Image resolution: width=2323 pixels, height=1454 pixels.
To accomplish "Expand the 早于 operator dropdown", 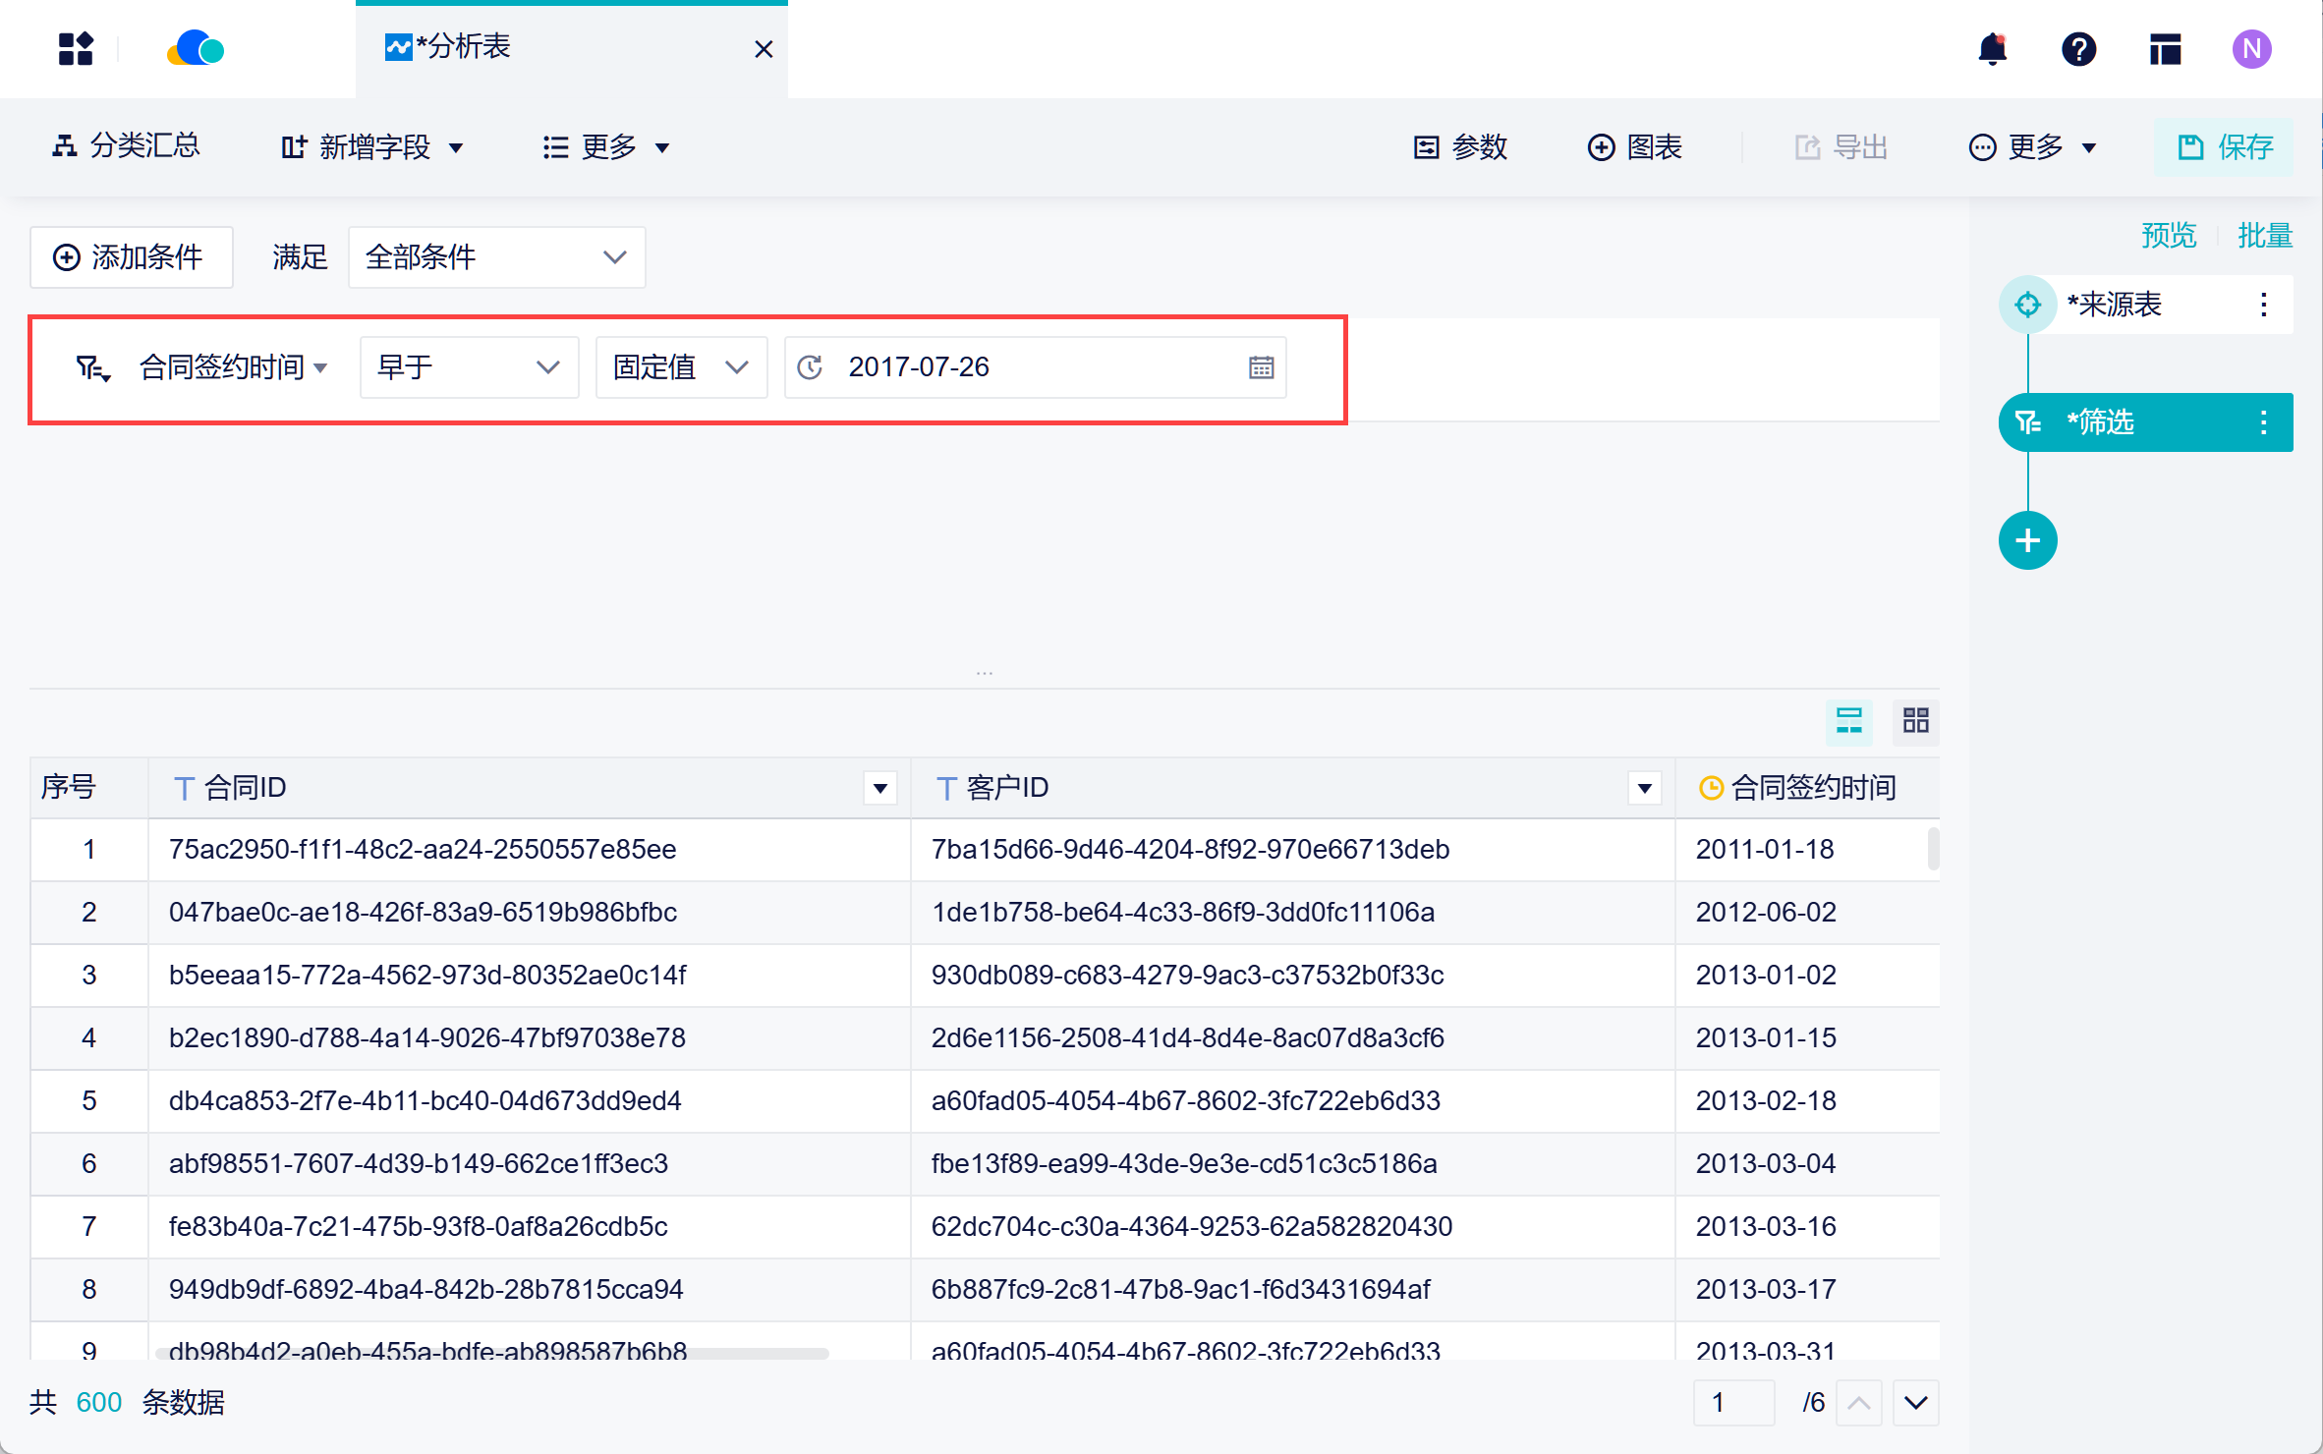I will 469,367.
